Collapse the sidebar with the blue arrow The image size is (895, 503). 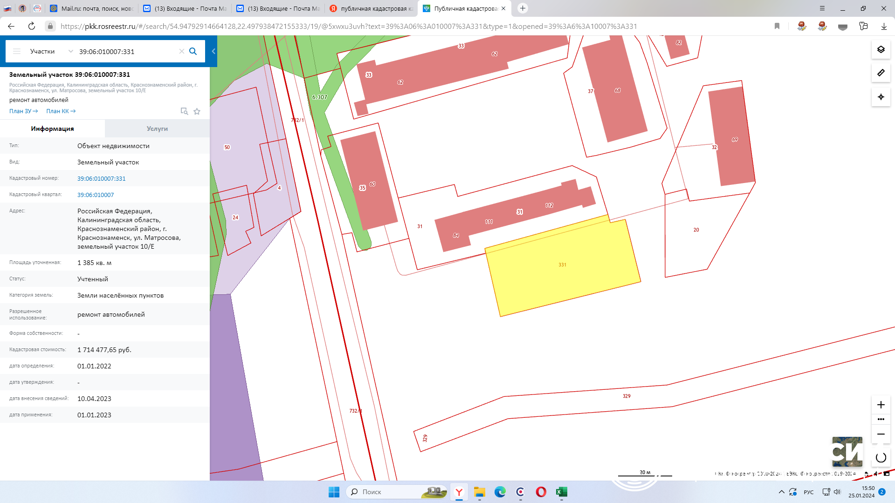coord(213,51)
